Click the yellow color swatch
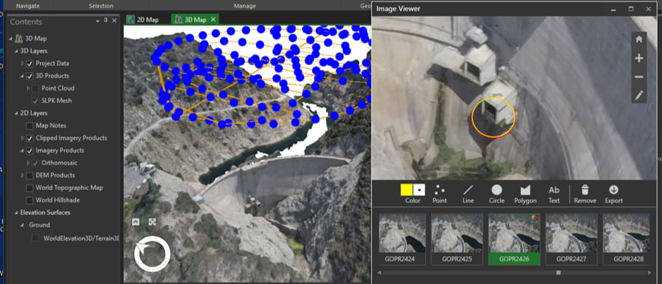 click(x=407, y=190)
